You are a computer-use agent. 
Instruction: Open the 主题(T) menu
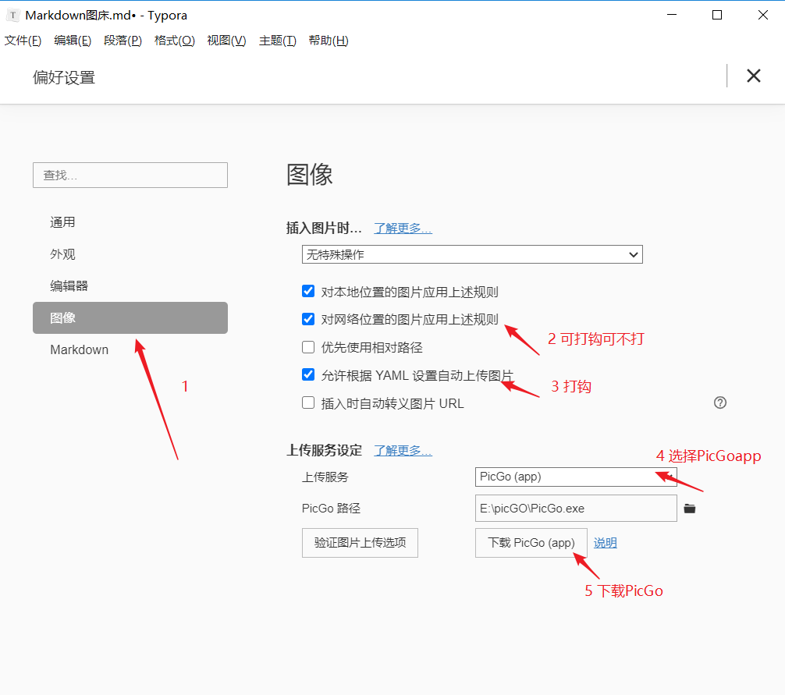(x=277, y=41)
